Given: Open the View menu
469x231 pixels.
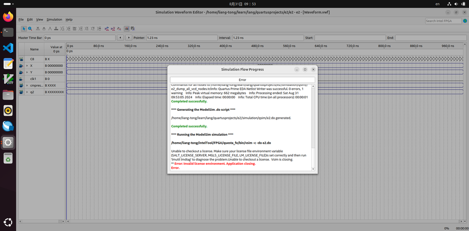Looking at the screenshot, I should (39, 19).
